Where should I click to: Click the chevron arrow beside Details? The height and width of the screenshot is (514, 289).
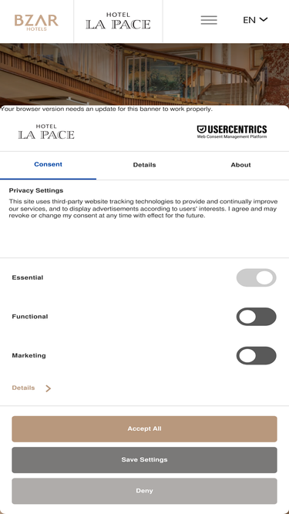point(48,388)
